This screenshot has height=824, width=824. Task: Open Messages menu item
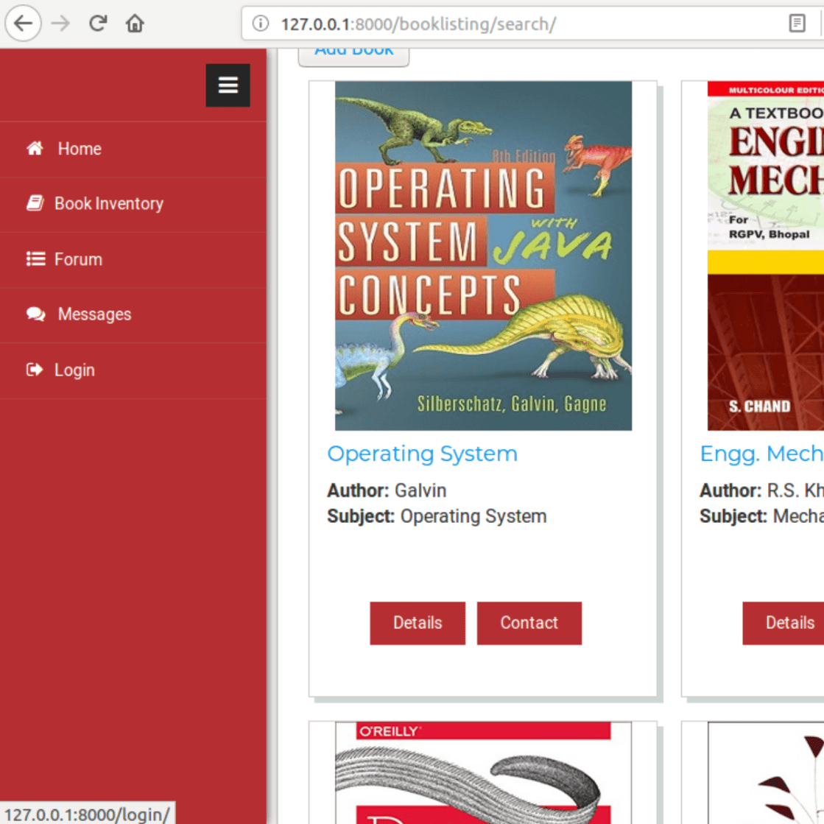click(94, 314)
